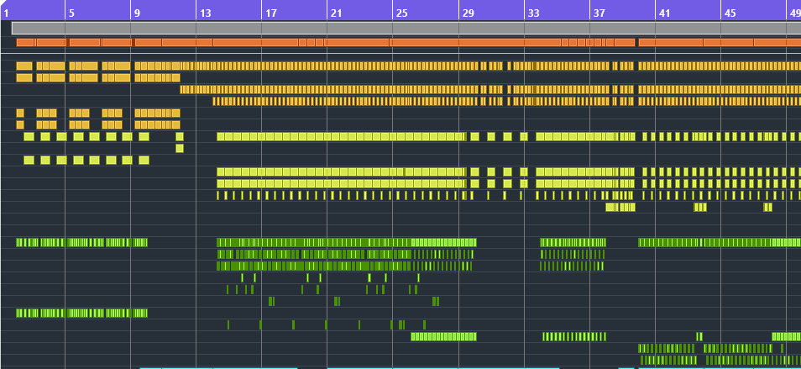Select the first orange clip starting at bar 1
The width and height of the screenshot is (801, 369).
(x=25, y=42)
